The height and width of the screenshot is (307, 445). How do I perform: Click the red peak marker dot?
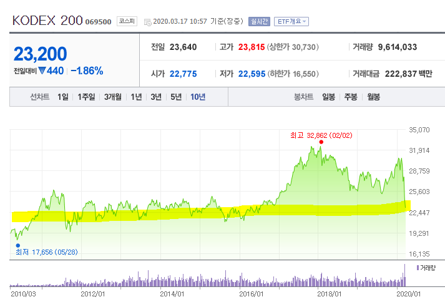[x=321, y=142]
